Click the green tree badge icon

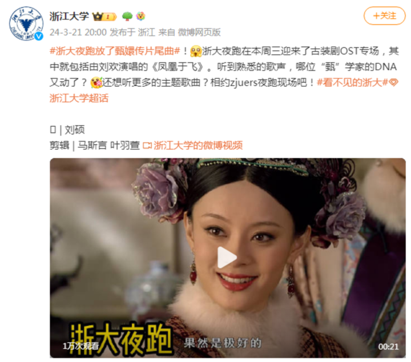127,17
